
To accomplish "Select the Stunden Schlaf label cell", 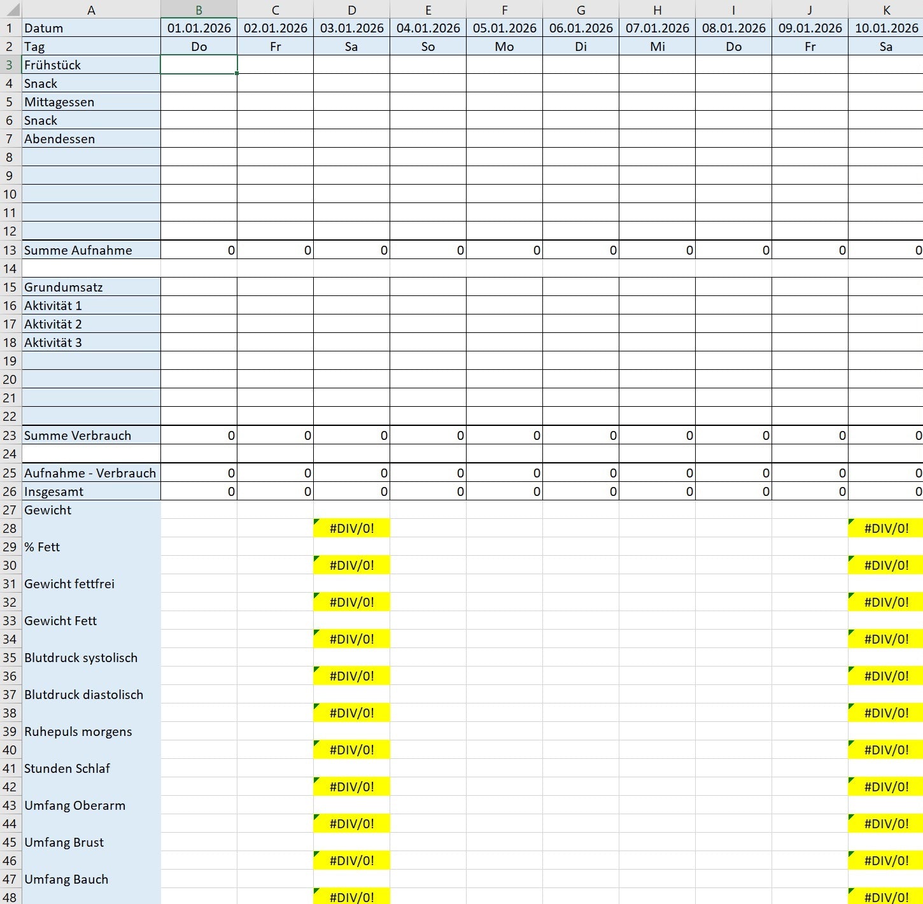I will pos(91,768).
